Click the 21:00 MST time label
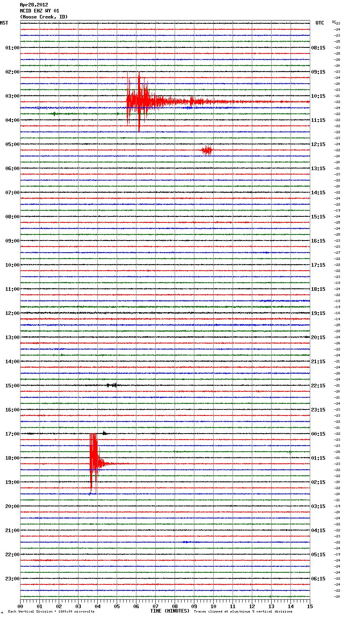The height and width of the screenshot is (617, 342). coord(12,531)
